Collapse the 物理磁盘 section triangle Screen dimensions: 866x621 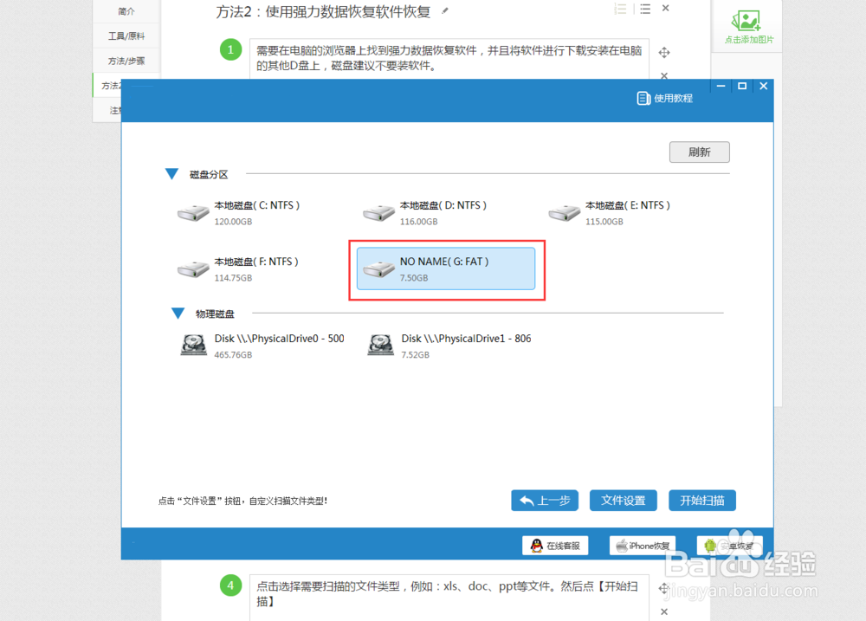178,314
